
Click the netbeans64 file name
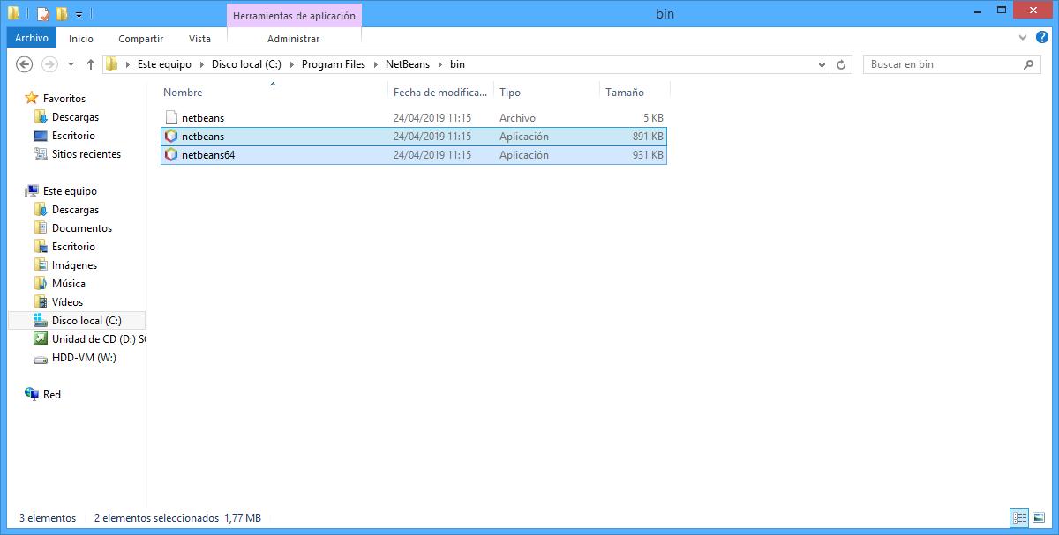point(208,154)
